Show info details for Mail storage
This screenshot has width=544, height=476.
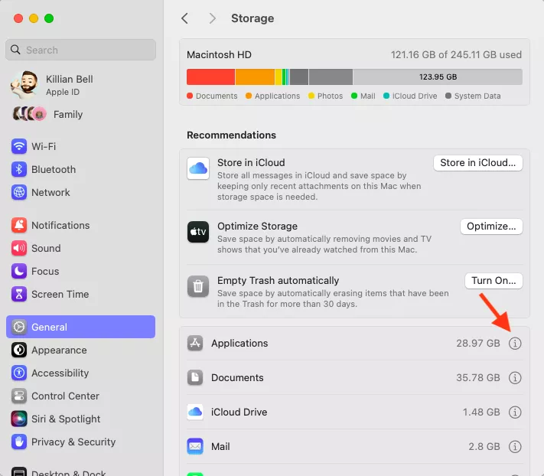(x=515, y=447)
